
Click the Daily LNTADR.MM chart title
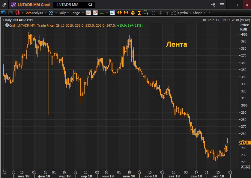(18, 20)
